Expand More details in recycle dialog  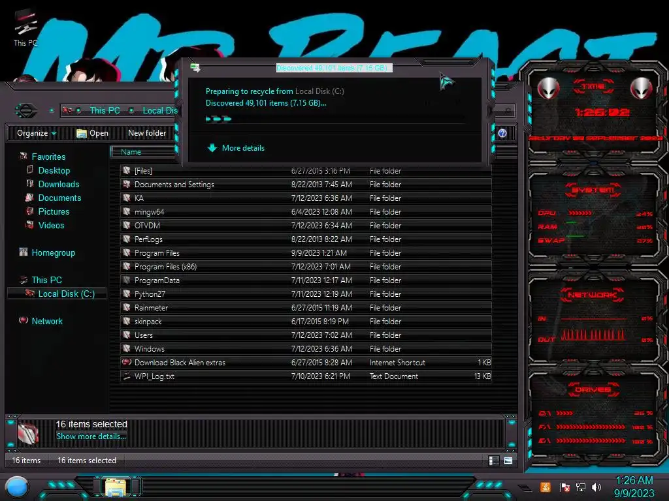[236, 148]
